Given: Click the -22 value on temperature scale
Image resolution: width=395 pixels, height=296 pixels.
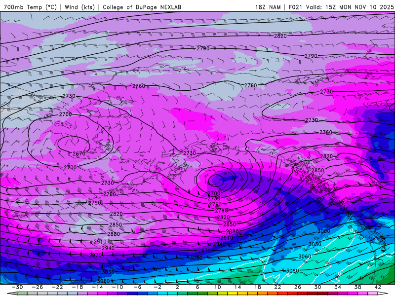Looking at the screenshot, I should [57, 287].
